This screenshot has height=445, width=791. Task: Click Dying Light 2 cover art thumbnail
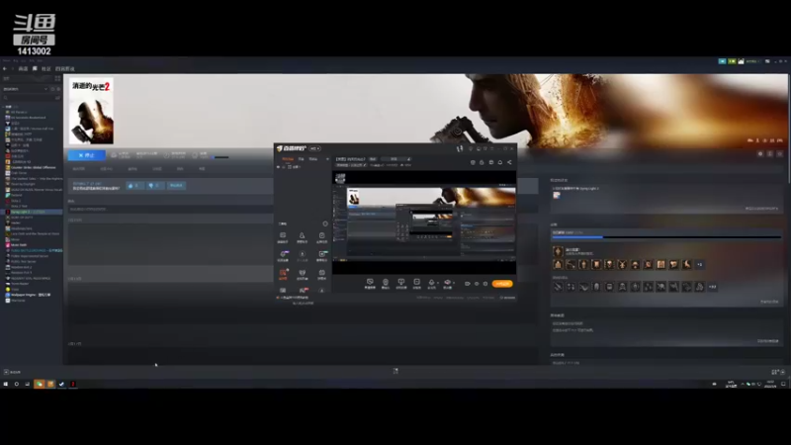pyautogui.click(x=91, y=111)
